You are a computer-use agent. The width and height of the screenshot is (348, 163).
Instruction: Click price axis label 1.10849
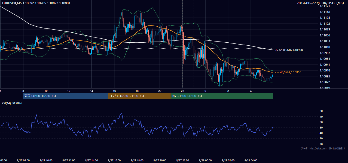[325, 88]
